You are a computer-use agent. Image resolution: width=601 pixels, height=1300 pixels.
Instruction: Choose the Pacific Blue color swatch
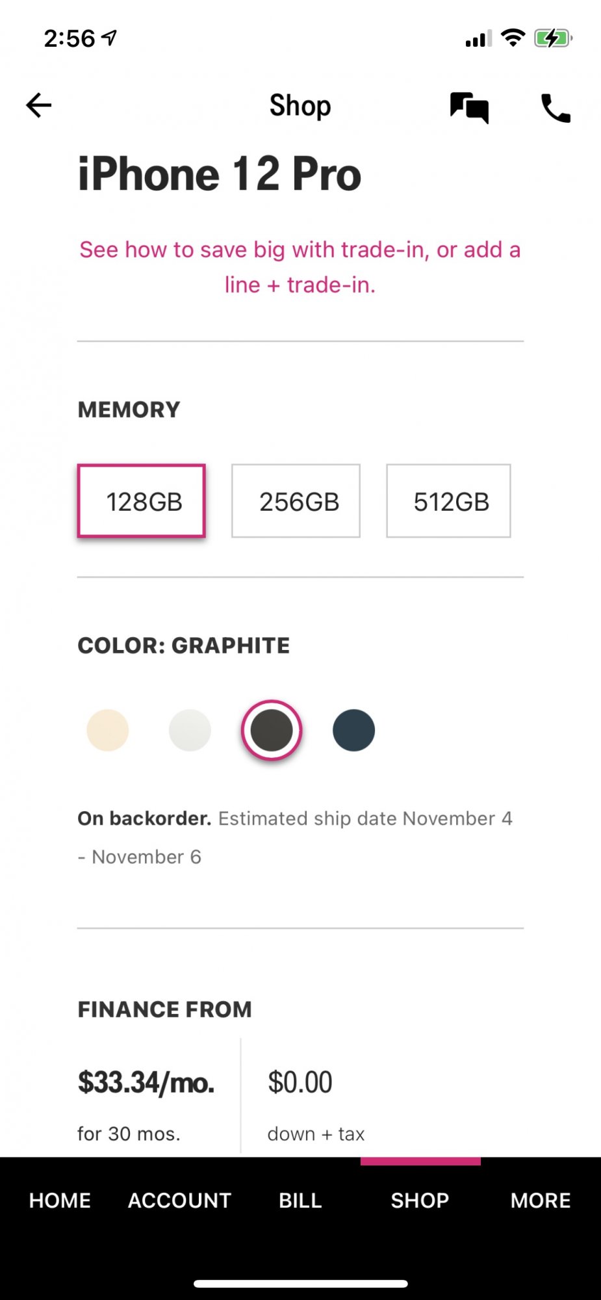coord(353,730)
